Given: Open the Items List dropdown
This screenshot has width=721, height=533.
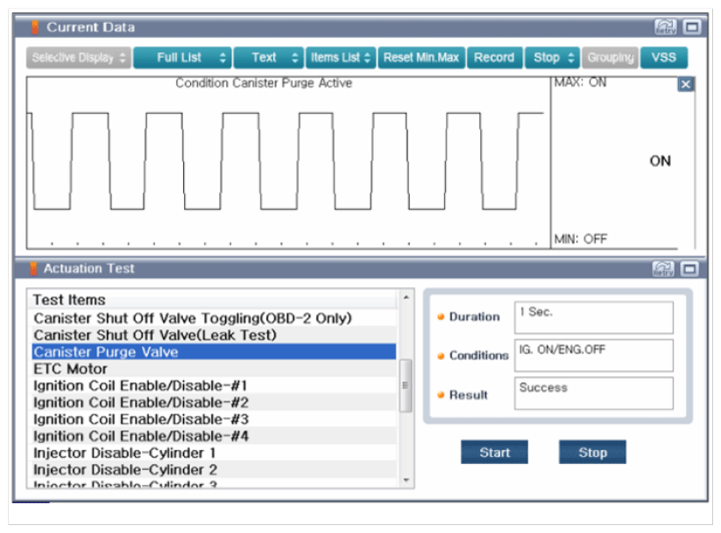Looking at the screenshot, I should pos(341,58).
